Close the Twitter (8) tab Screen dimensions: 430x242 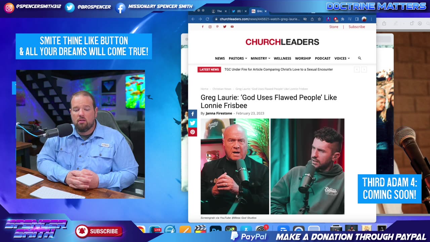coord(246,11)
